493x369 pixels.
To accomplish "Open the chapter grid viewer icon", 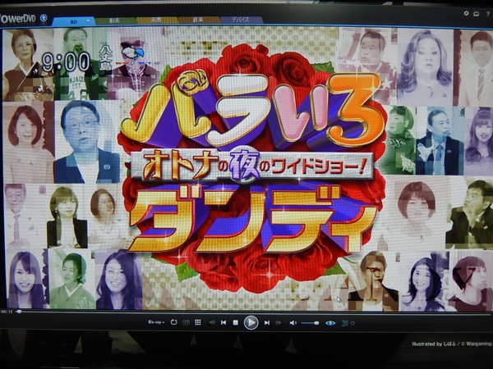I will point(198,322).
